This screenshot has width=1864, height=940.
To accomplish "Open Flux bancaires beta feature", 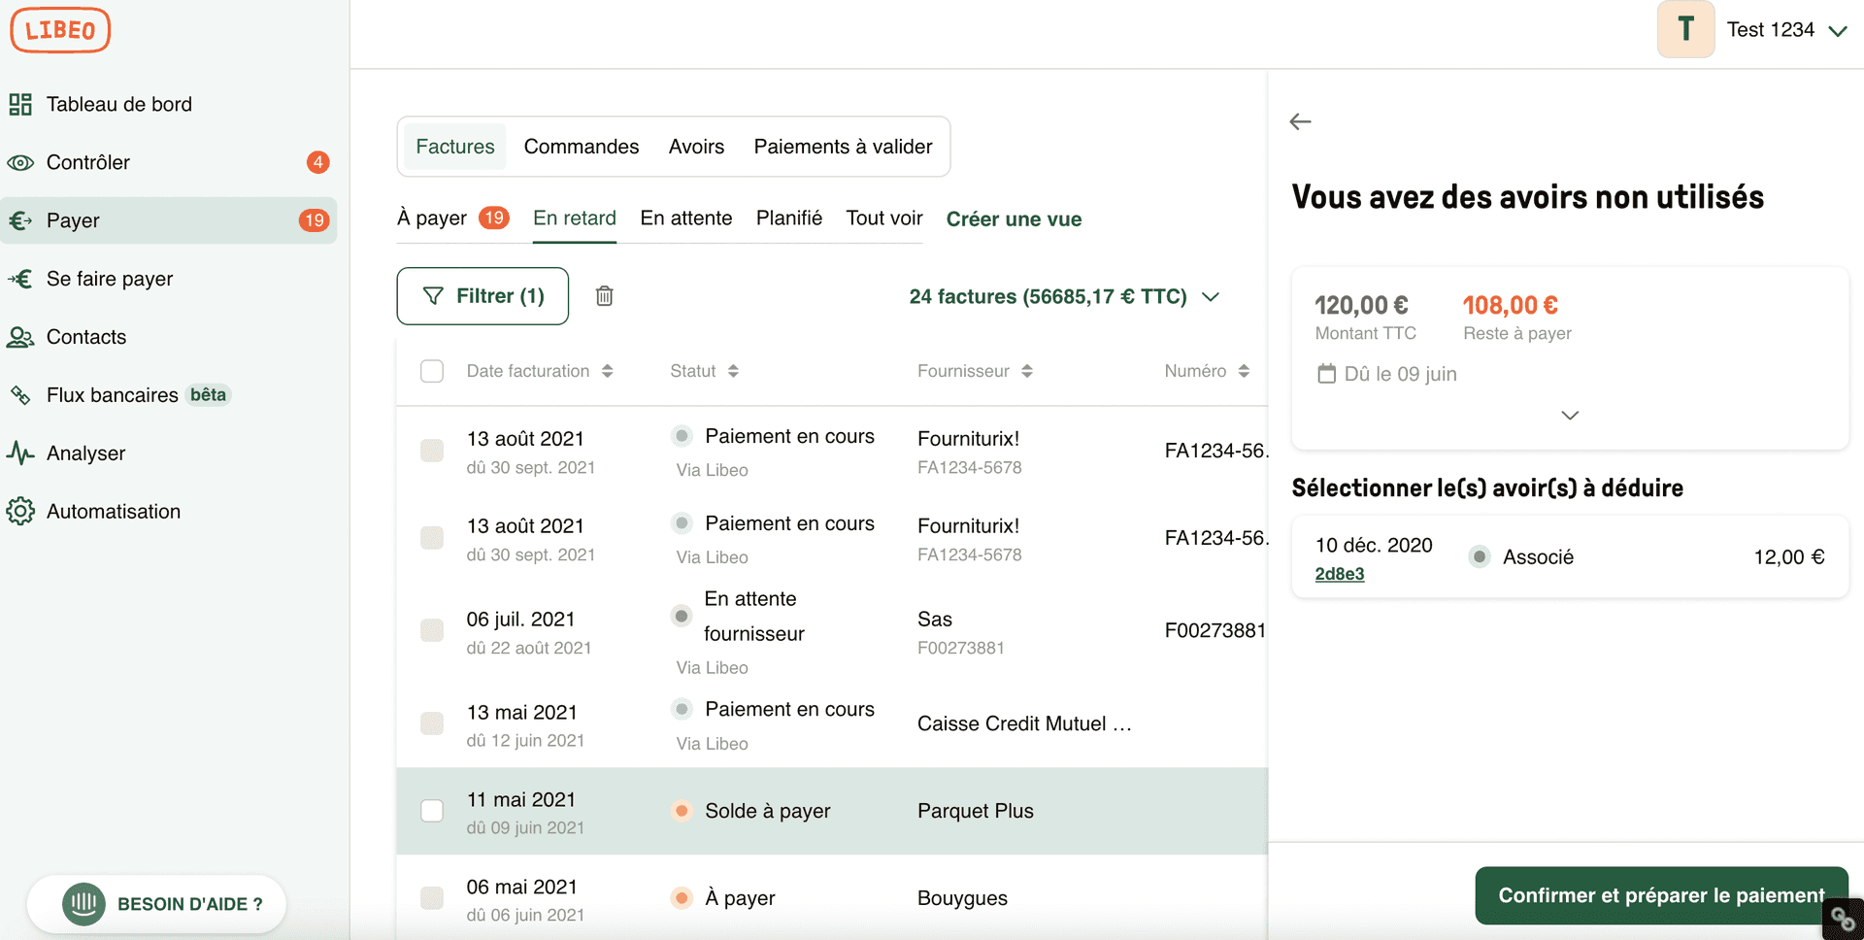I will pyautogui.click(x=113, y=395).
